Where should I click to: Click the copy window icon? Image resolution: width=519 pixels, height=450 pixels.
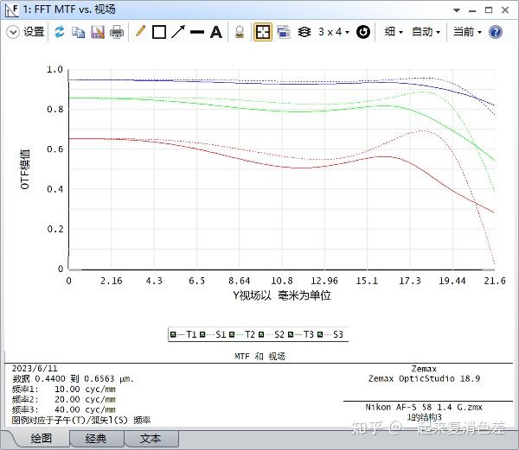[x=79, y=32]
